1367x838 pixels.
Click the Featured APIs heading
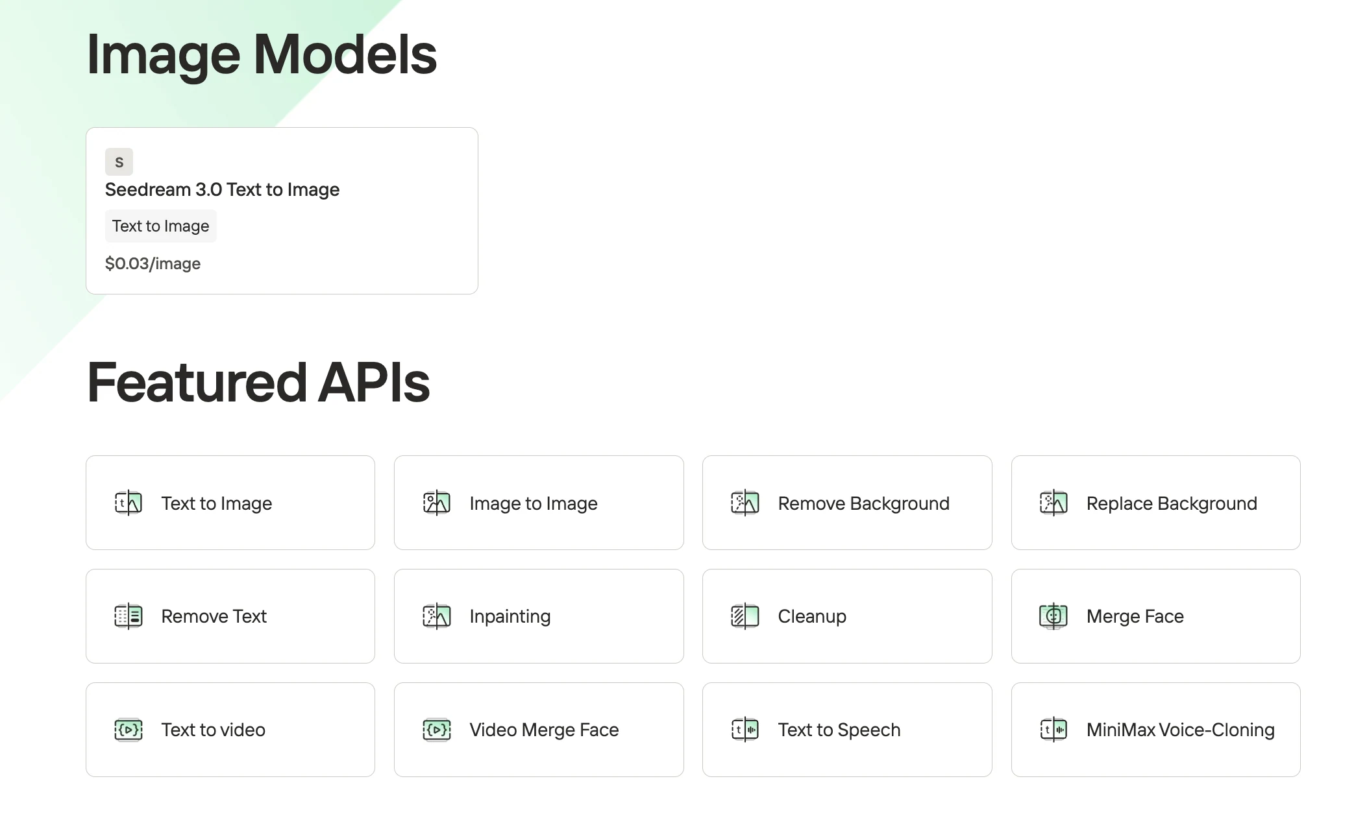(x=258, y=382)
